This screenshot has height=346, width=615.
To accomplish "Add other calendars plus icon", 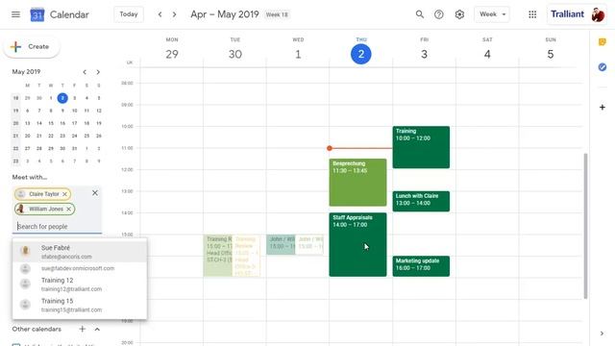I will click(x=82, y=329).
